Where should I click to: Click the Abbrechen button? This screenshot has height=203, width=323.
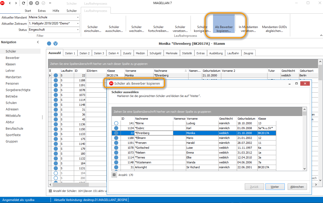[x=297, y=187]
